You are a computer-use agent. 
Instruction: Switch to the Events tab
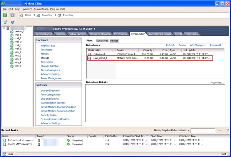(x=178, y=34)
